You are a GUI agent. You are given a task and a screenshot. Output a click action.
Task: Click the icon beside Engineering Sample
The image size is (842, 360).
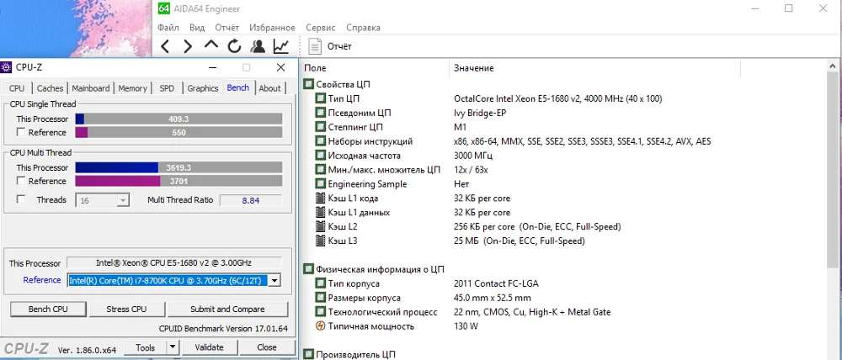click(320, 184)
